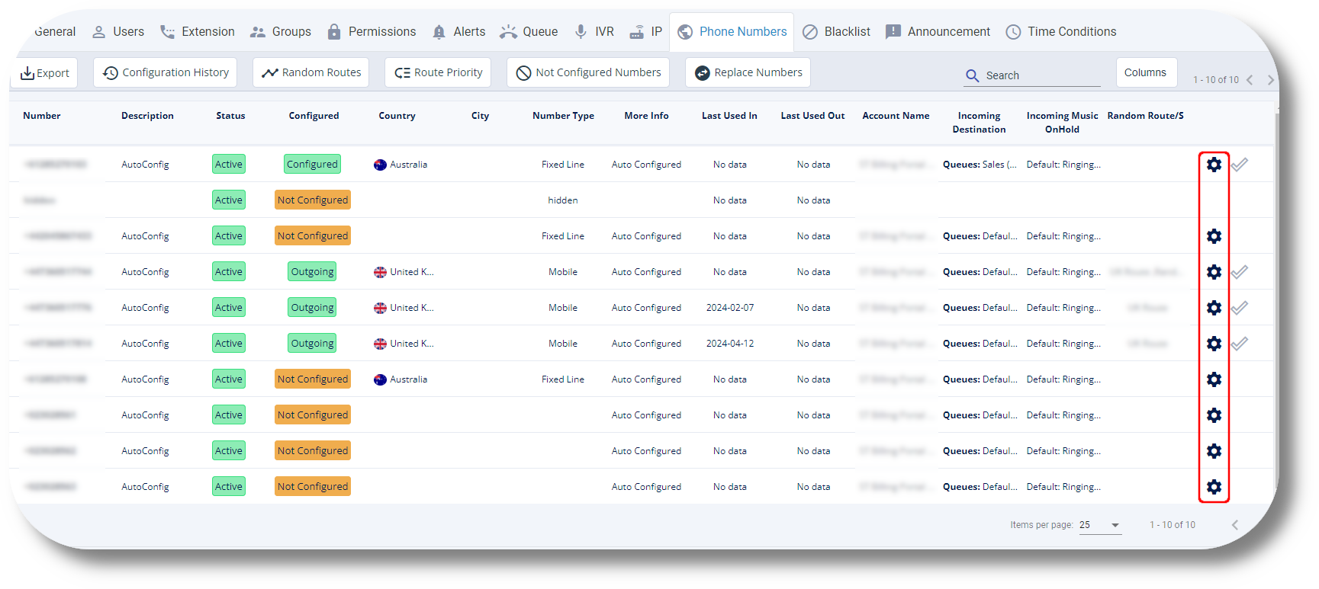Open settings gear for first Australia number
Viewport: 1319px width, 589px height.
(1214, 165)
